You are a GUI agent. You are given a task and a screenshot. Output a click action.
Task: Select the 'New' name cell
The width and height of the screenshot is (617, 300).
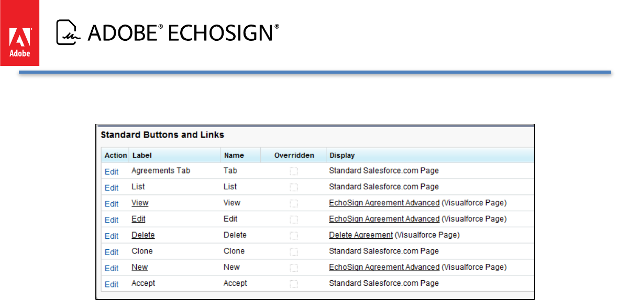click(232, 267)
